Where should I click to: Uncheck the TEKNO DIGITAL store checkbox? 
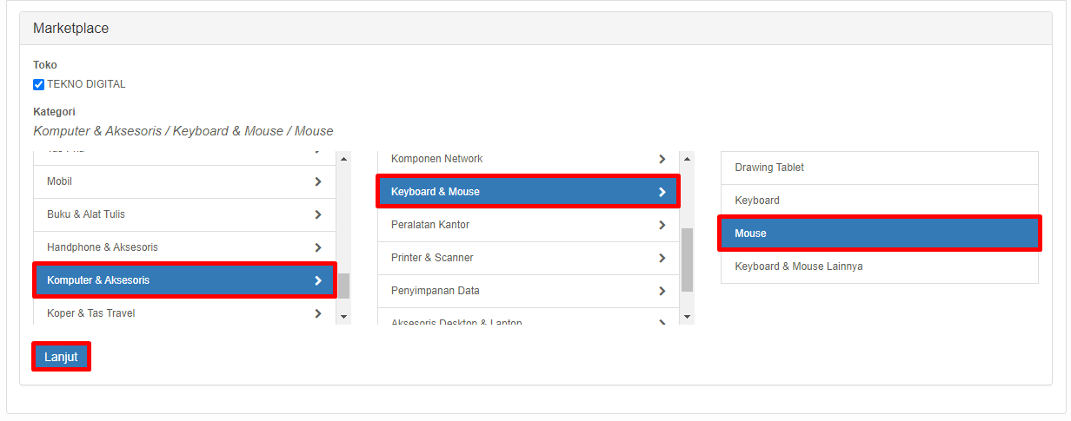[x=38, y=84]
